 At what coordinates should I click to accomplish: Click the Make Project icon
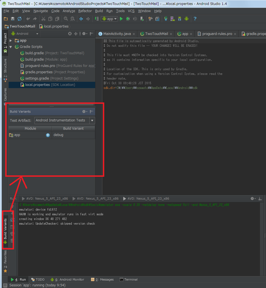tap(97, 19)
